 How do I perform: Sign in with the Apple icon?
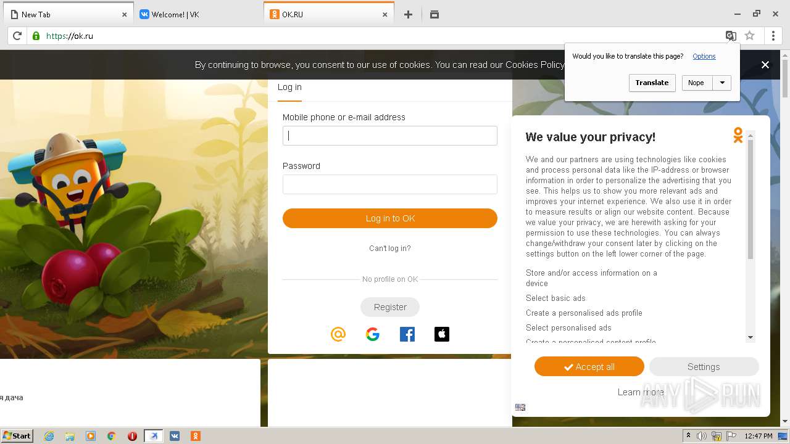442,334
